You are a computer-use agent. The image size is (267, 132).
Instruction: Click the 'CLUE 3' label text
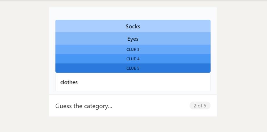[133, 50]
